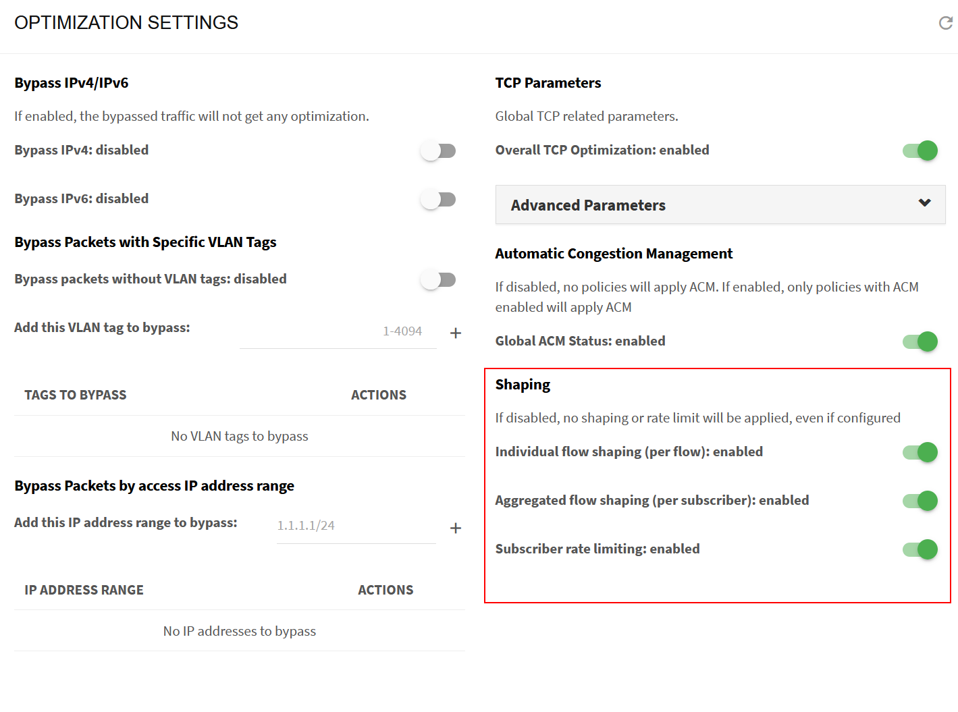Disable Overall TCP Optimization switch
Image resolution: width=958 pixels, height=712 pixels.
point(920,150)
